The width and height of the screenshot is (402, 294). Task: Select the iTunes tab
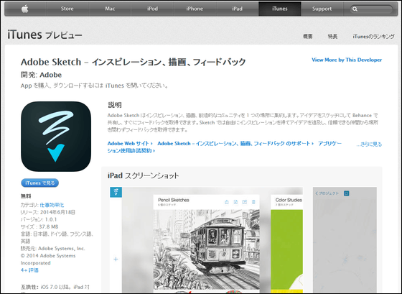point(280,9)
